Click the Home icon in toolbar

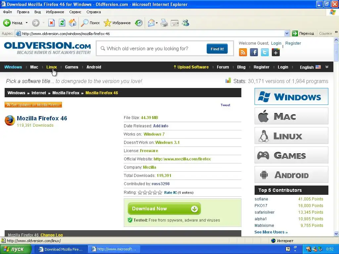(x=73, y=23)
